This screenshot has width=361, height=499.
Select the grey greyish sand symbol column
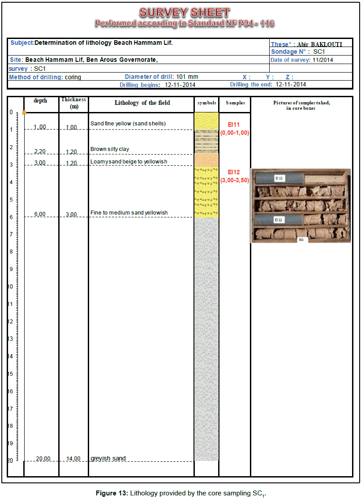(206, 338)
